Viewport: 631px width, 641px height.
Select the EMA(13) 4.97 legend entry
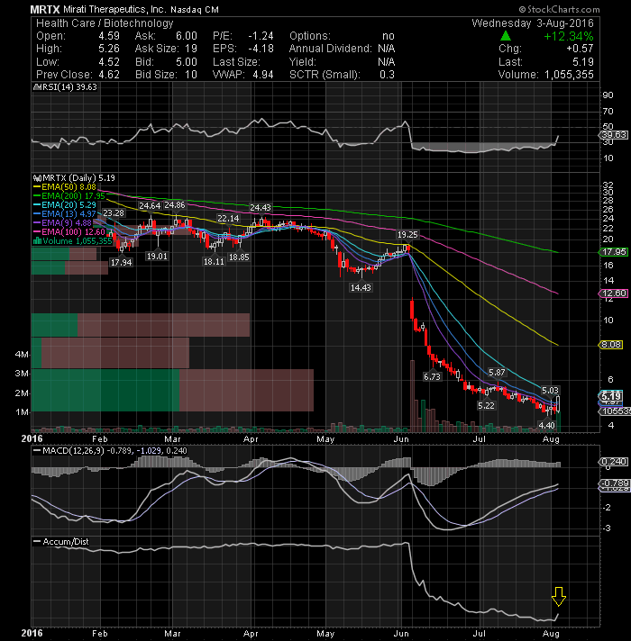coord(65,214)
